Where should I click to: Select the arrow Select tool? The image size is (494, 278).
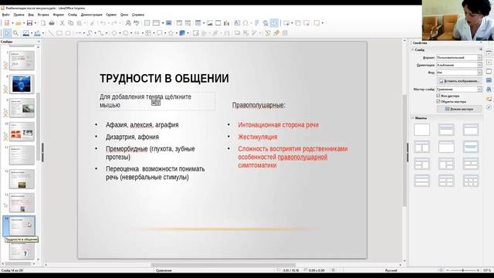(x=7, y=33)
